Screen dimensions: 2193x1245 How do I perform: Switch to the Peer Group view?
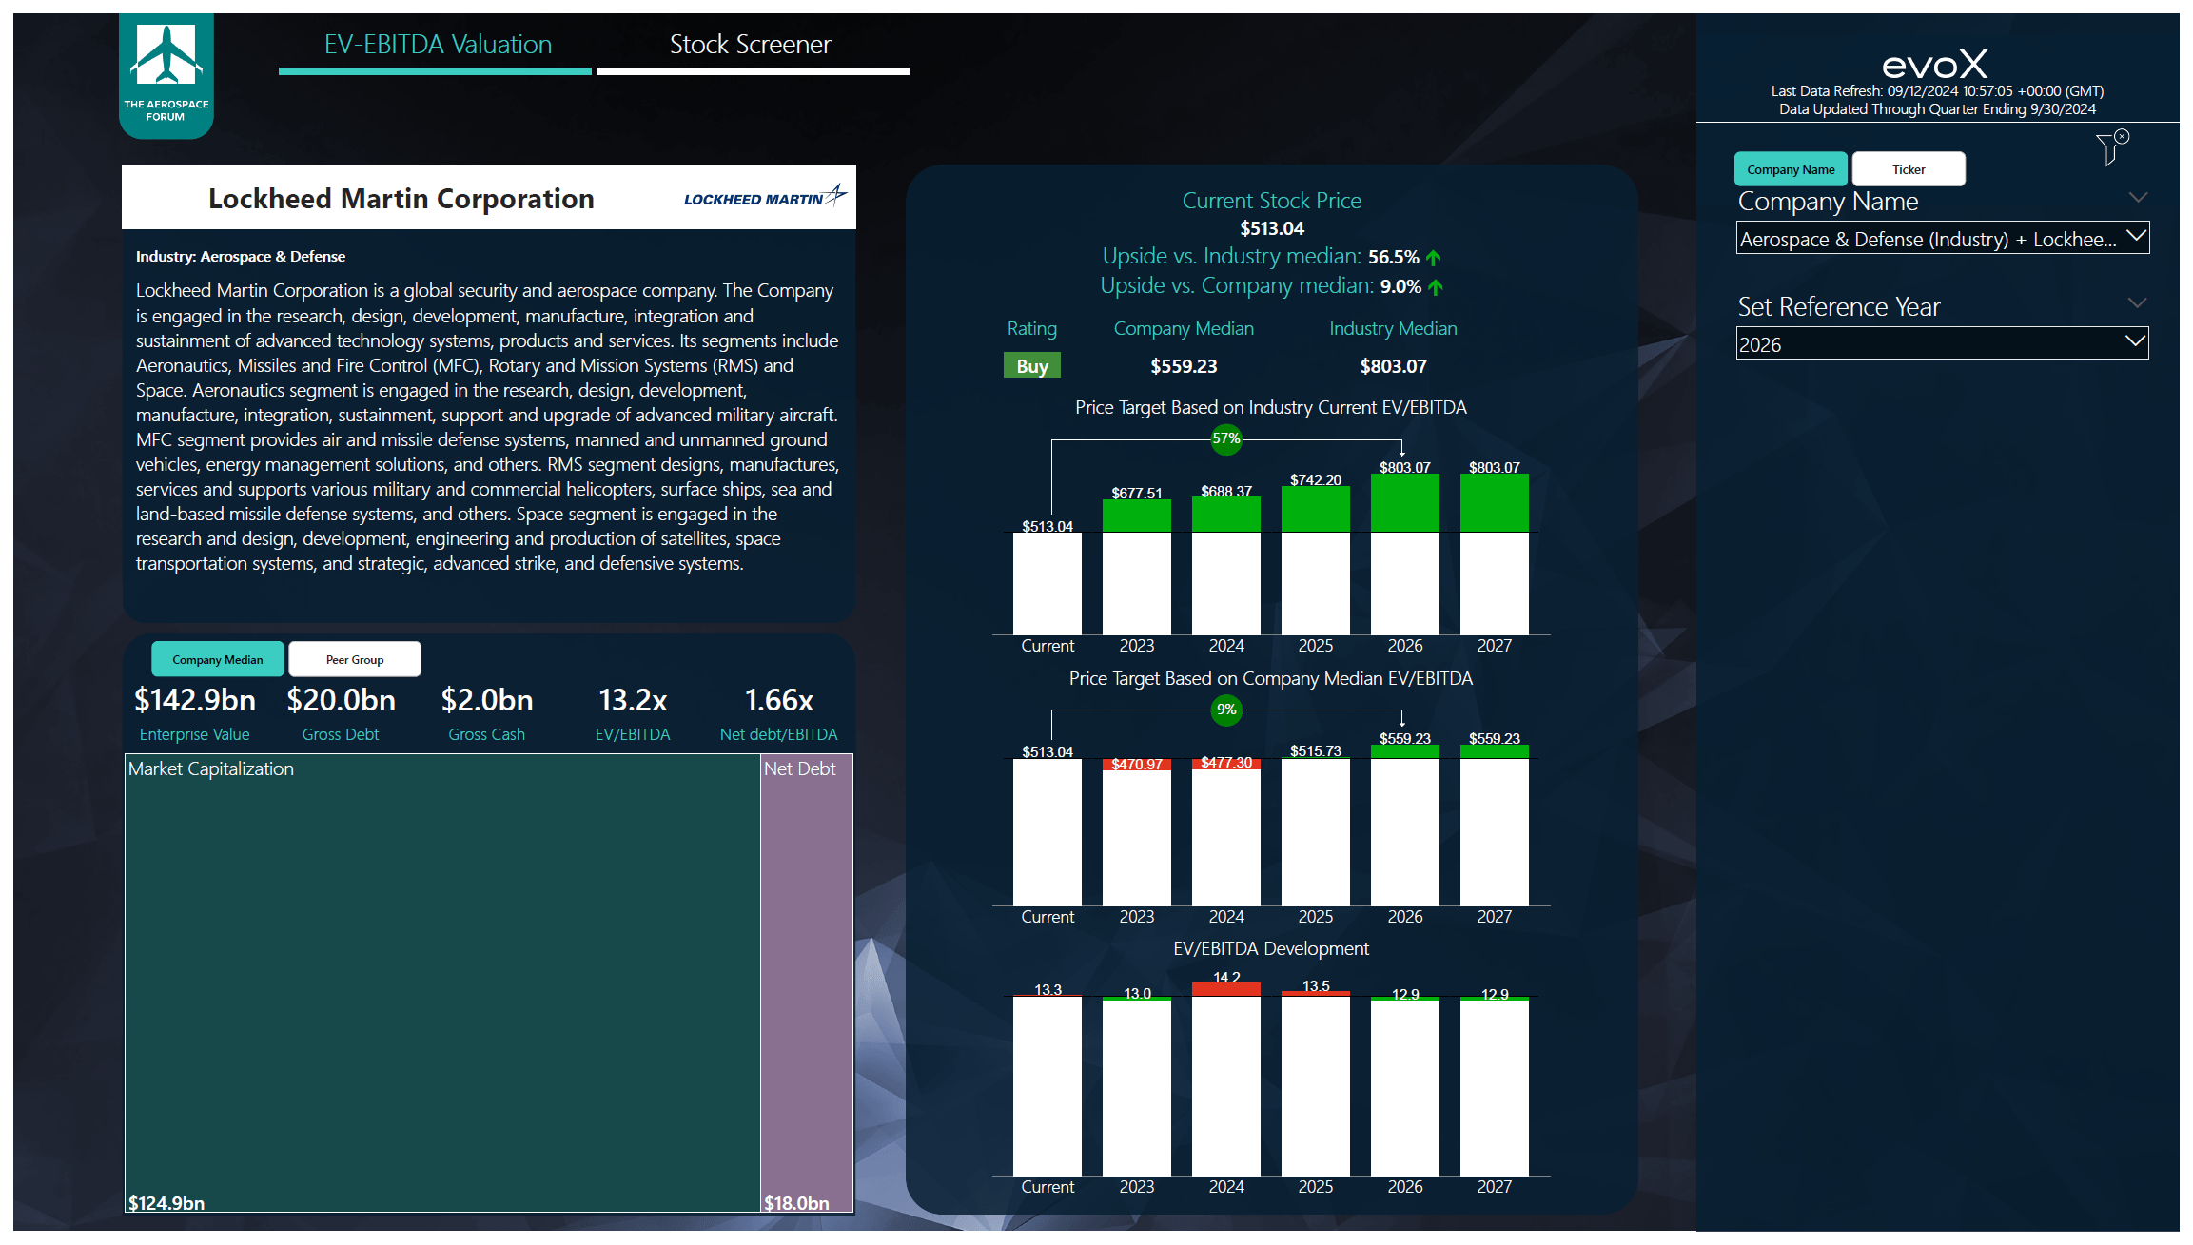click(x=354, y=658)
